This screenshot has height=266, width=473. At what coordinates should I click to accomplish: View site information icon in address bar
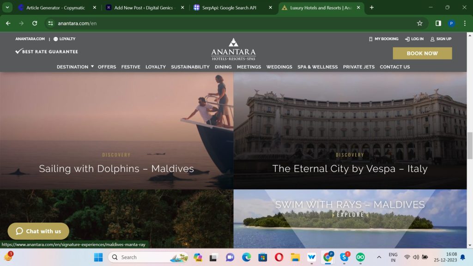(51, 23)
